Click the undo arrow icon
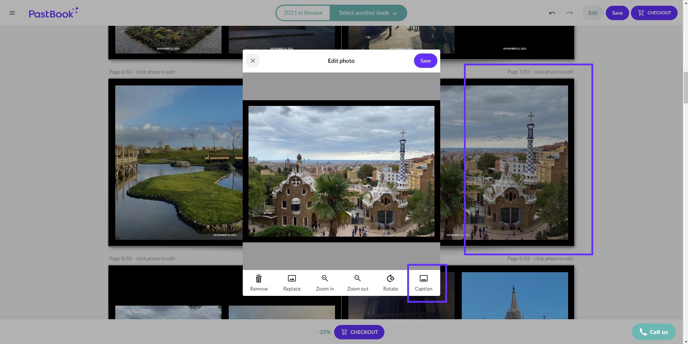Viewport: 688px width, 344px height. point(552,13)
